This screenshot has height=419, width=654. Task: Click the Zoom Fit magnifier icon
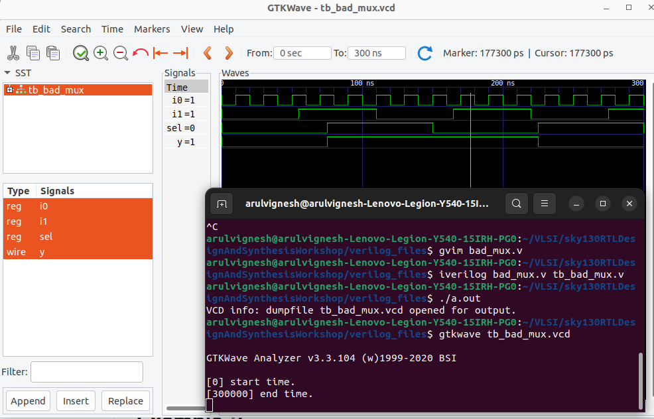[80, 53]
